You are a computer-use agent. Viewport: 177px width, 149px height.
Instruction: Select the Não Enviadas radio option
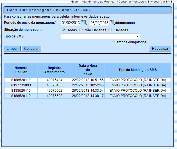(81, 30)
